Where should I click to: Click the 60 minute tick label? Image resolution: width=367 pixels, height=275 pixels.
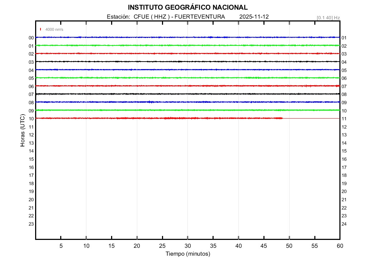[339, 246]
